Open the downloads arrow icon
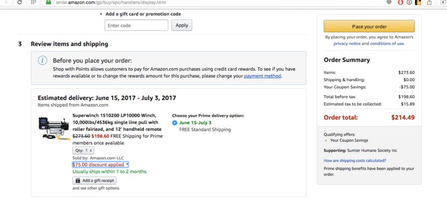 pyautogui.click(x=443, y=2)
